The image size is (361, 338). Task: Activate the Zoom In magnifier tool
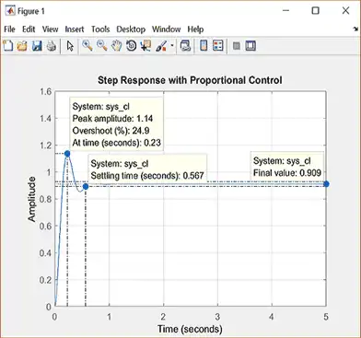coord(87,46)
